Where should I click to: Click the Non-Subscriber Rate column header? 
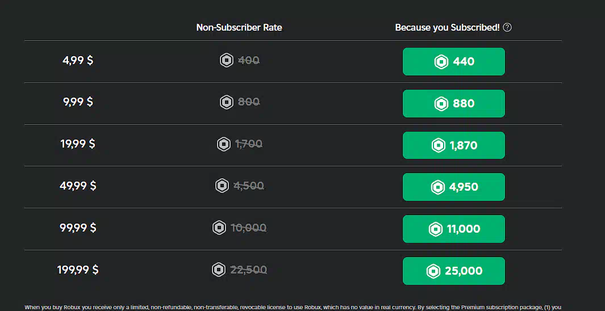point(239,27)
